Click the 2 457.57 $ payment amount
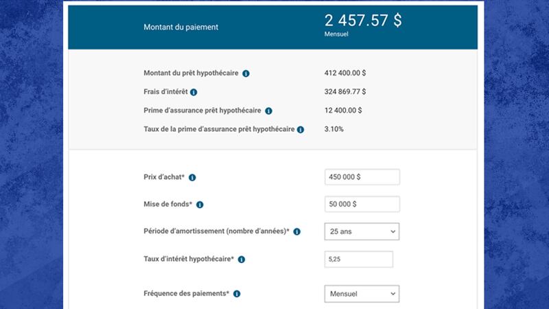The height and width of the screenshot is (309, 549). pyautogui.click(x=363, y=21)
